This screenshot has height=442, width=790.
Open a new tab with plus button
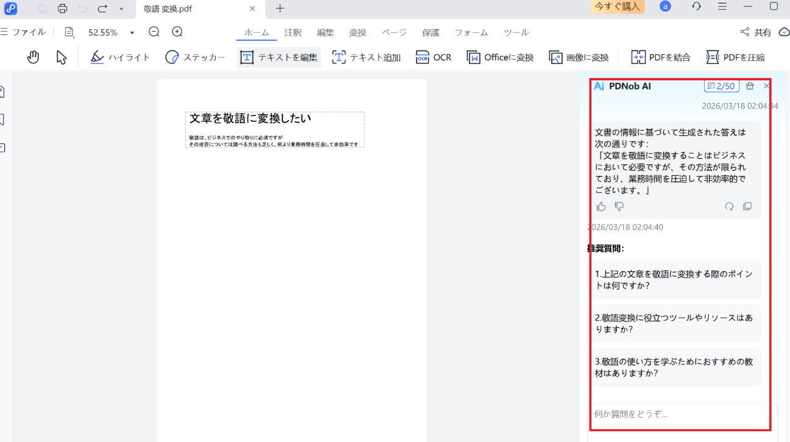[x=280, y=9]
